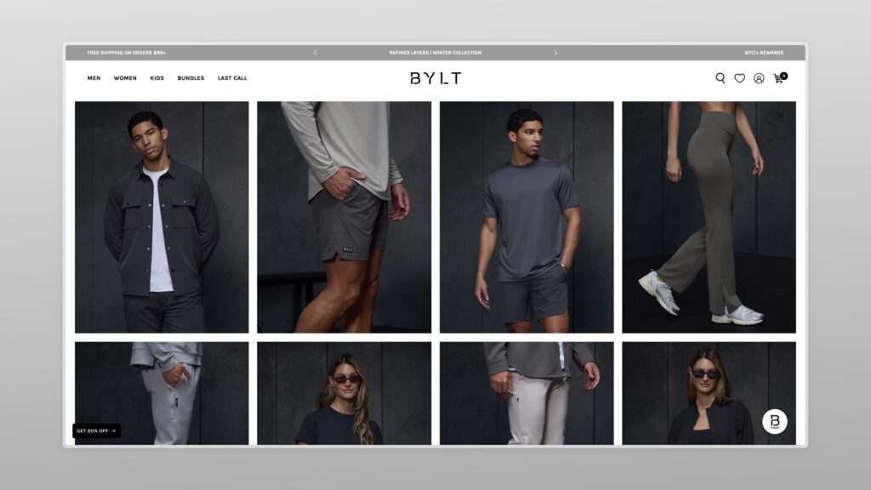
Task: Select the olive flare leggings photo
Action: coord(709,217)
